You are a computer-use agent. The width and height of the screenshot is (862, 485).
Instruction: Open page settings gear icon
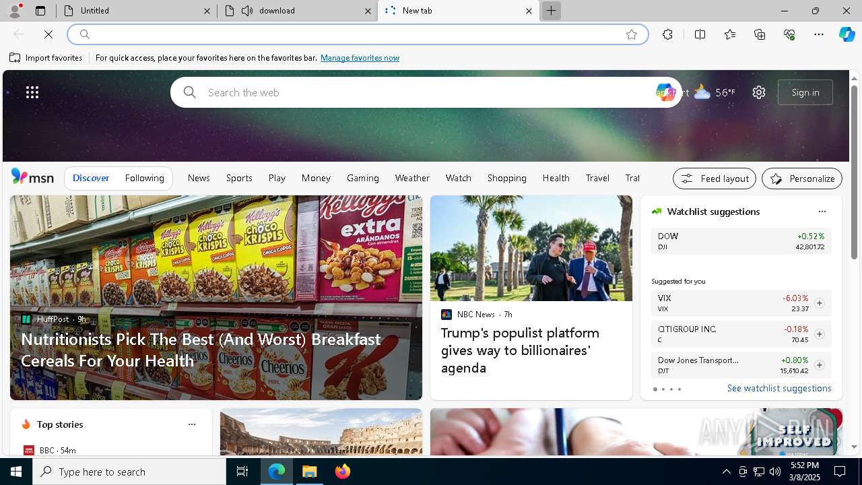[x=759, y=92]
